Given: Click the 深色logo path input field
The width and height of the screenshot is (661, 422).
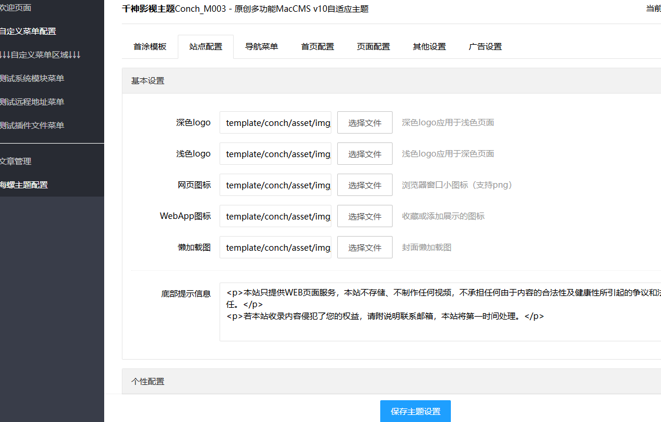Looking at the screenshot, I should click(x=275, y=123).
